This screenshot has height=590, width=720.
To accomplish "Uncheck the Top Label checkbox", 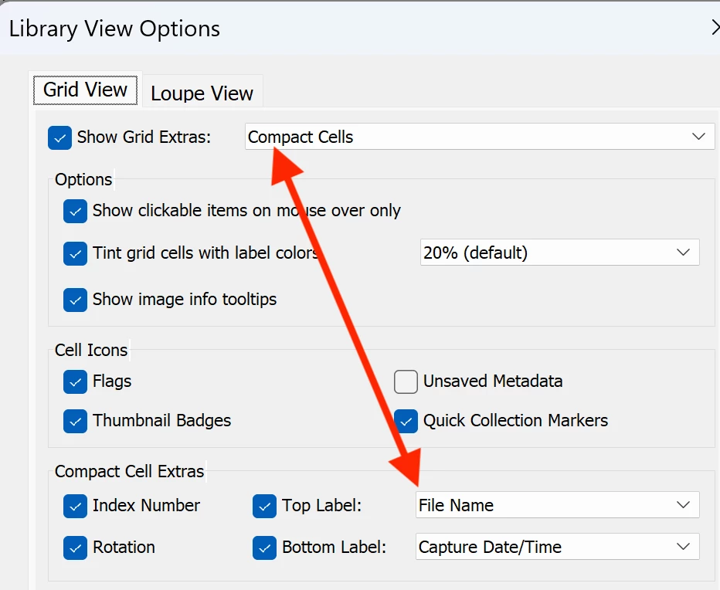I will tap(264, 506).
